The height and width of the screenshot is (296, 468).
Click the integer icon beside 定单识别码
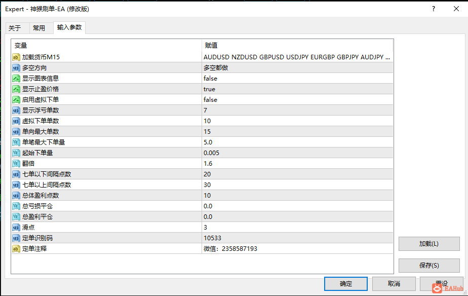[16, 238]
